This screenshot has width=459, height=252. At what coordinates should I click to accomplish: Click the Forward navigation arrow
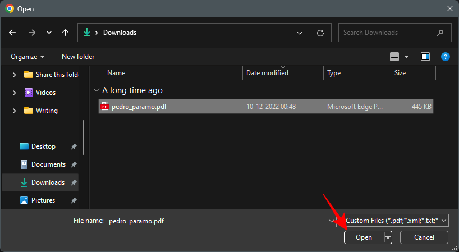[31, 33]
